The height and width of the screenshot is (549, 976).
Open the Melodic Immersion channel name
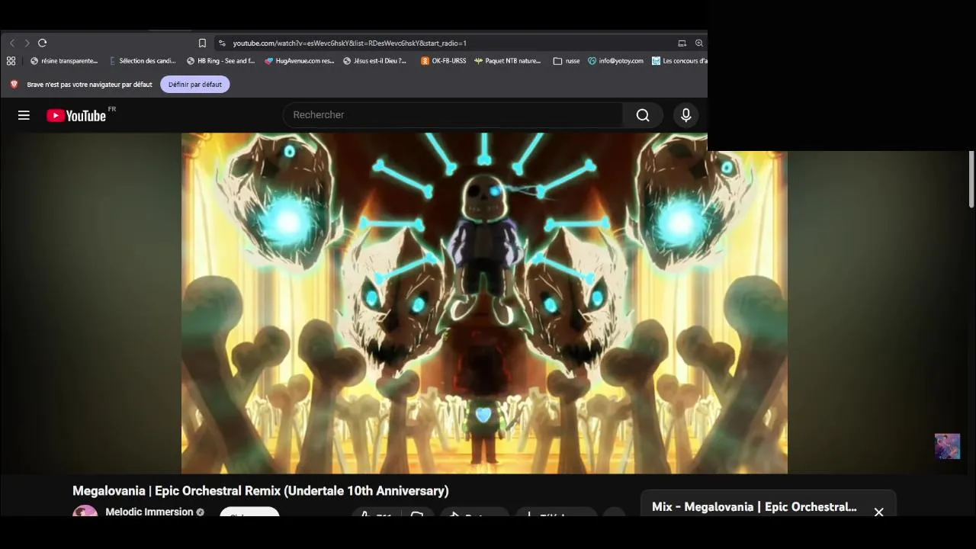(149, 512)
